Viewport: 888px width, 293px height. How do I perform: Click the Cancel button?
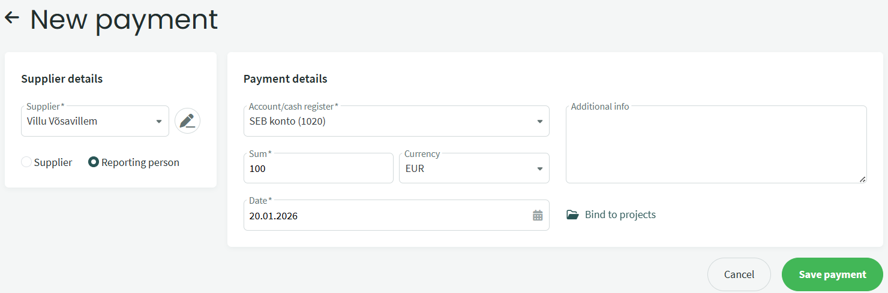(x=739, y=274)
